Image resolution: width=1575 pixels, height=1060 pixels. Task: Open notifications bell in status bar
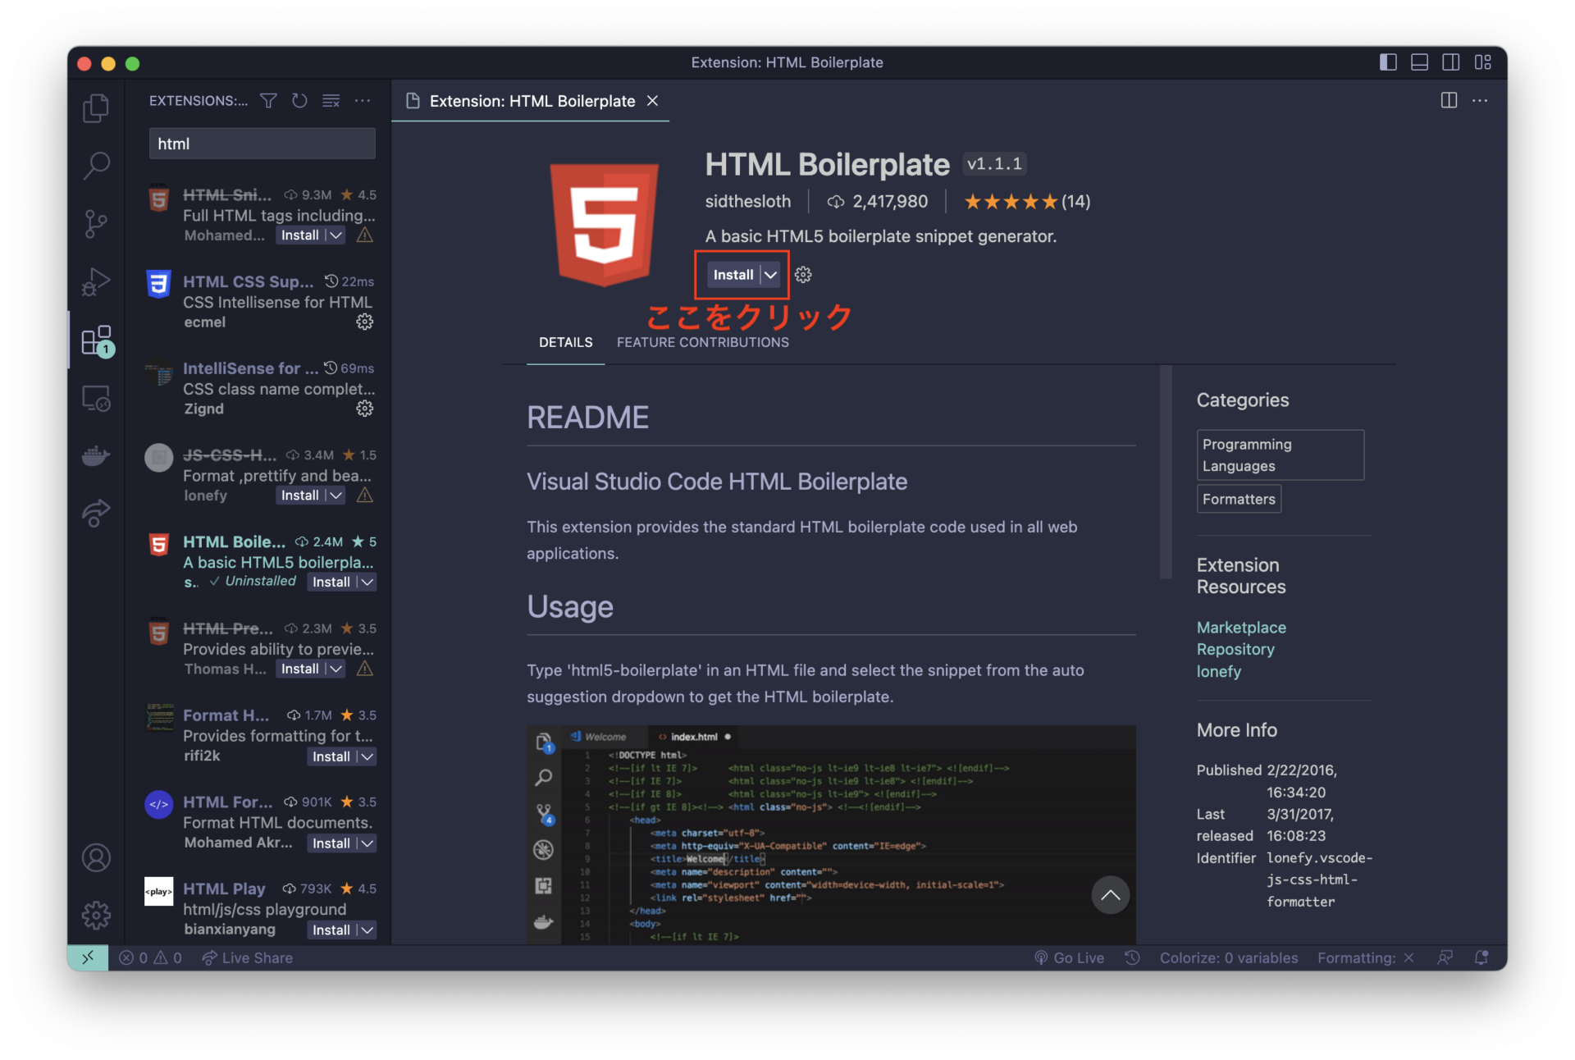(x=1481, y=957)
